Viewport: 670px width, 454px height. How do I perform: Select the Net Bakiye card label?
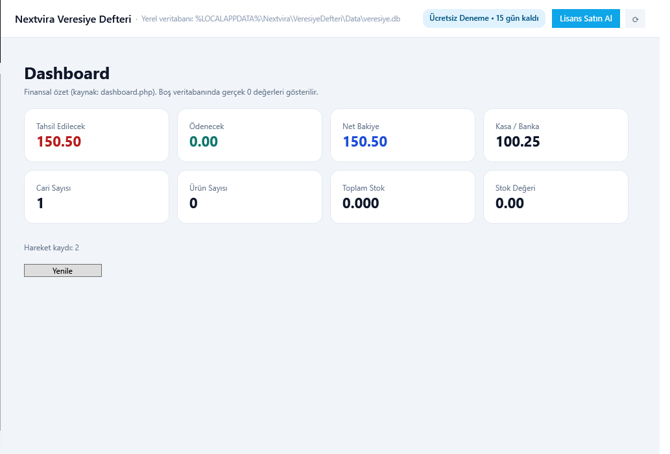click(361, 126)
